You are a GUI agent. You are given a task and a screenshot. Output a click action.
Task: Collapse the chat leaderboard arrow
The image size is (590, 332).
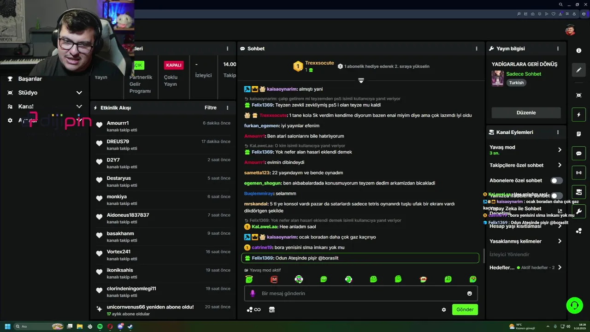361,80
